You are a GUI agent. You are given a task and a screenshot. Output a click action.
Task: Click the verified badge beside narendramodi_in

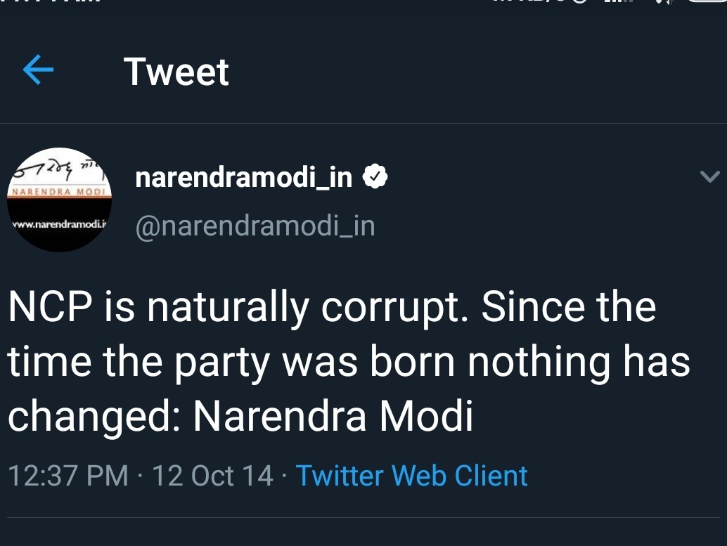coord(375,178)
